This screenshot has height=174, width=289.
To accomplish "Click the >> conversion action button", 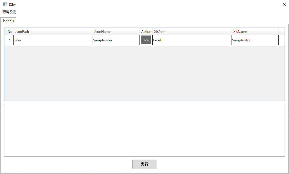I will [146, 40].
